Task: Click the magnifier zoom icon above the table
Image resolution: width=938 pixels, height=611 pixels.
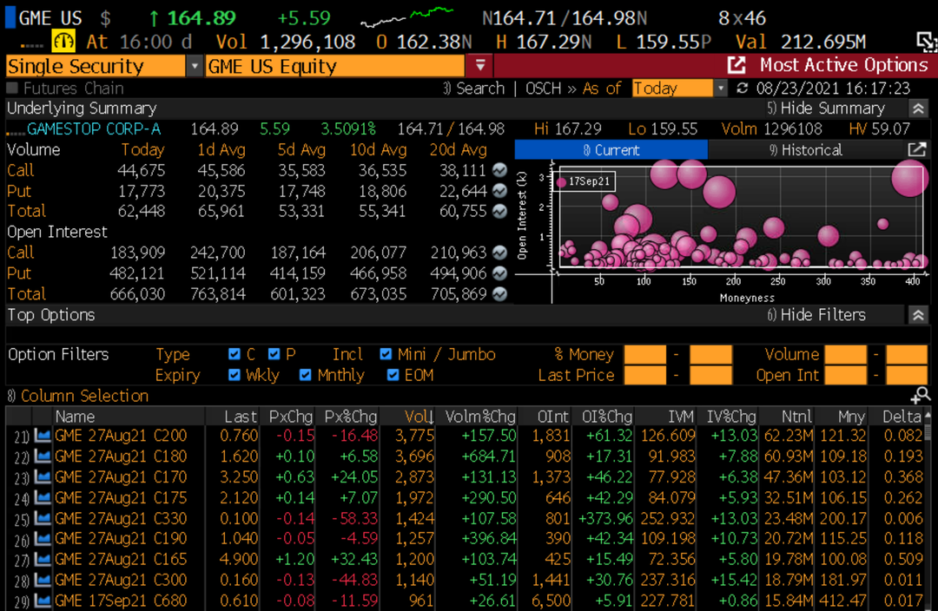Action: pyautogui.click(x=921, y=395)
